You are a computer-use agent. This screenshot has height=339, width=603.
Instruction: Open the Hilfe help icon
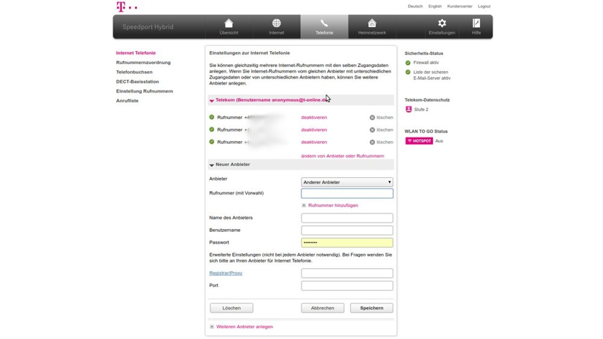[476, 23]
